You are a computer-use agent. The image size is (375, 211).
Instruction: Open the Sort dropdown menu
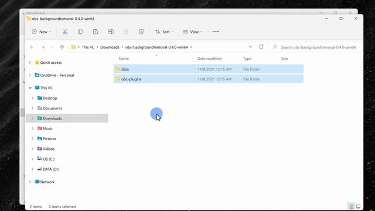pos(164,32)
